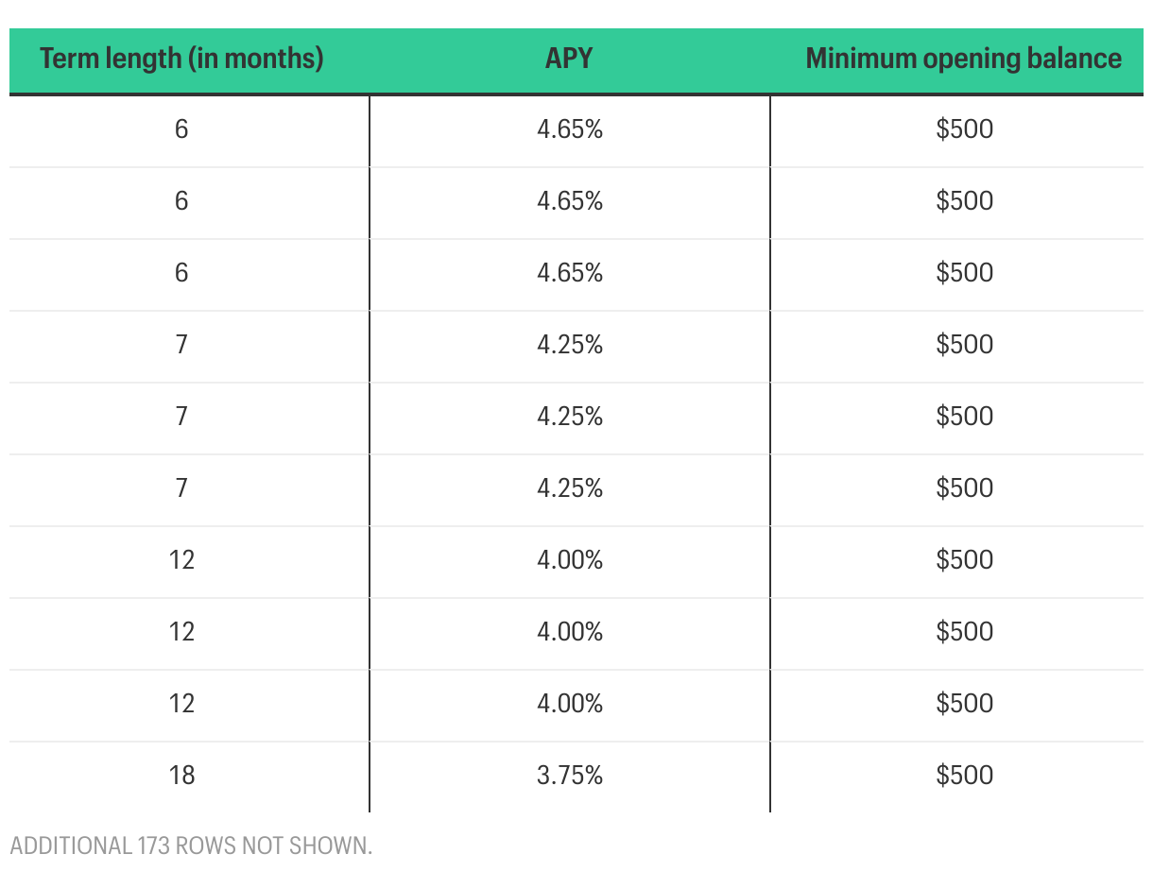Click the $500 balance in the third 12-month row
The image size is (1153, 871).
[965, 704]
